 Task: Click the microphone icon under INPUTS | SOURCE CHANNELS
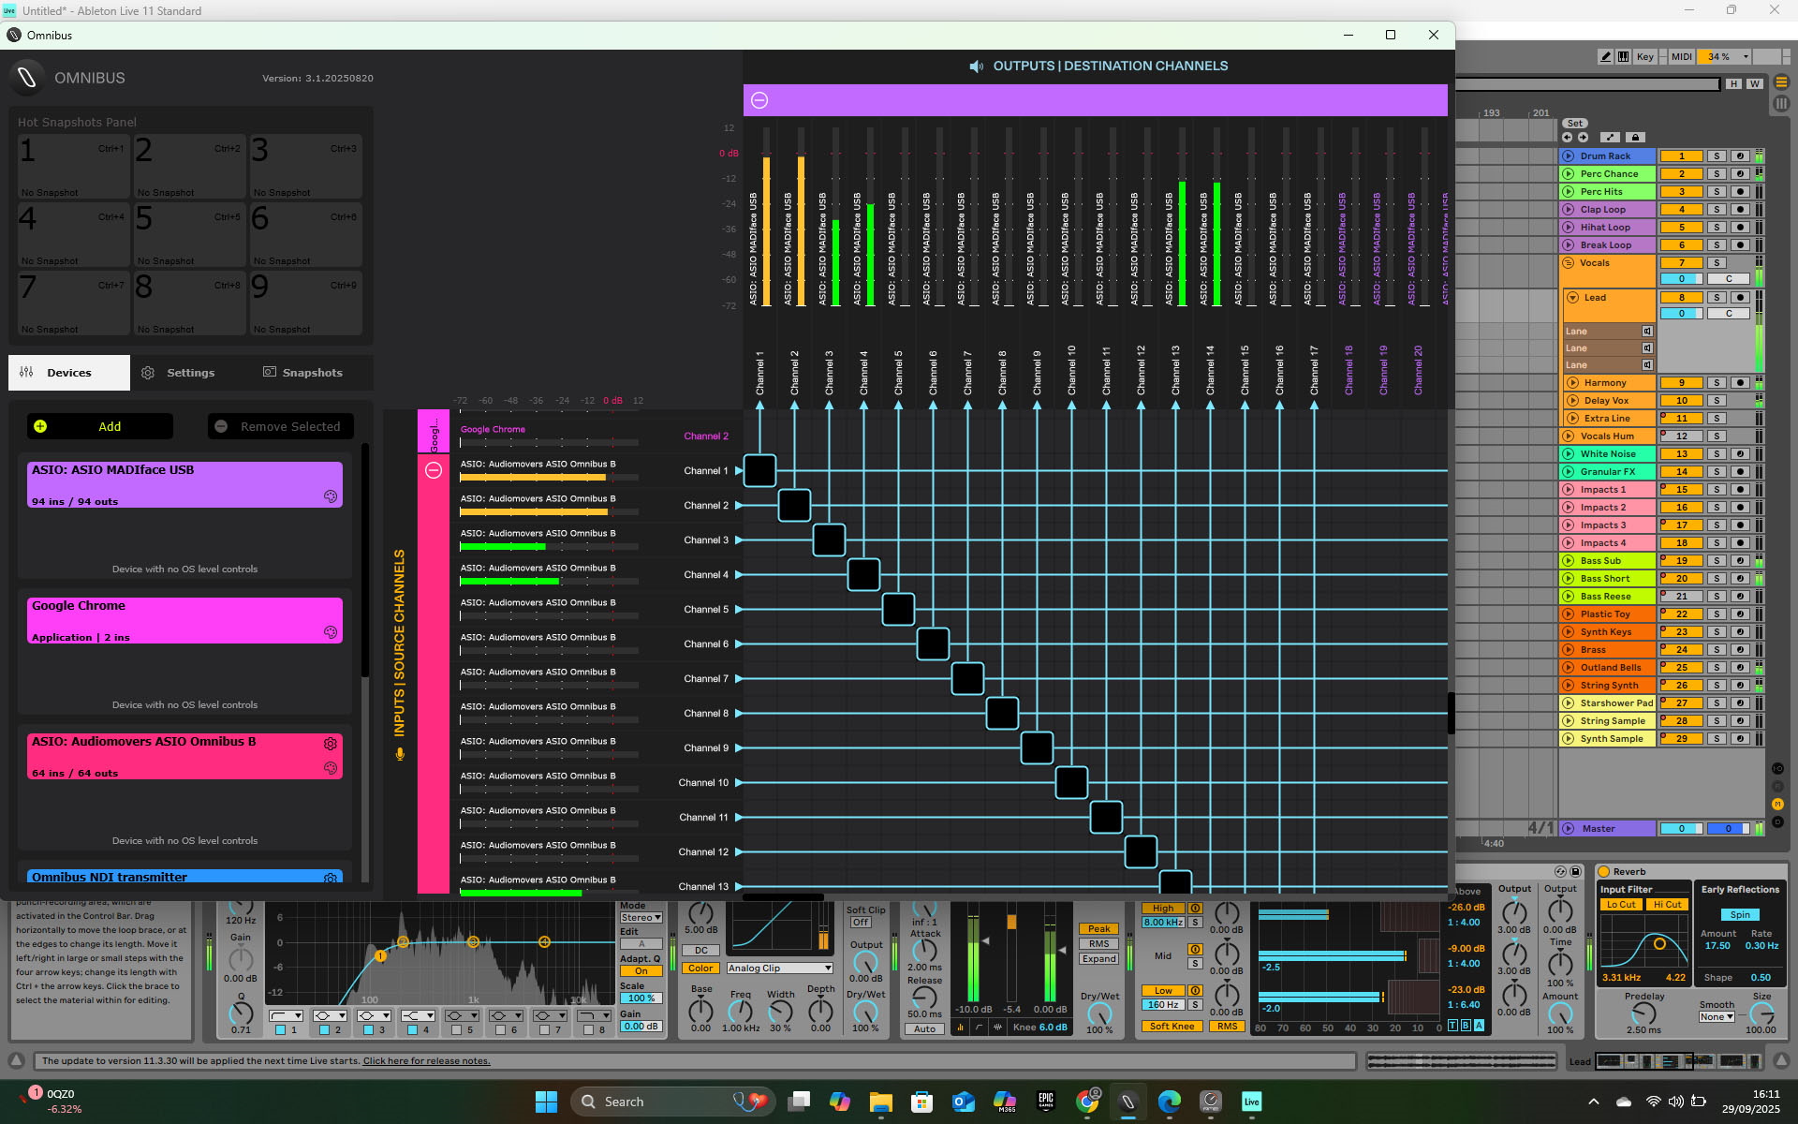(400, 754)
